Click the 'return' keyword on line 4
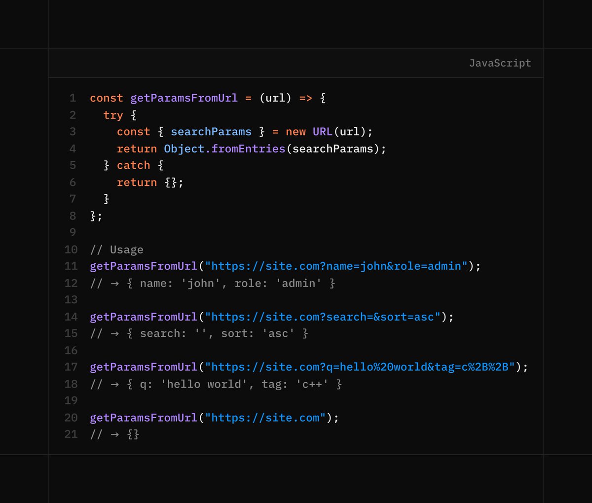This screenshot has height=503, width=592. click(x=137, y=148)
